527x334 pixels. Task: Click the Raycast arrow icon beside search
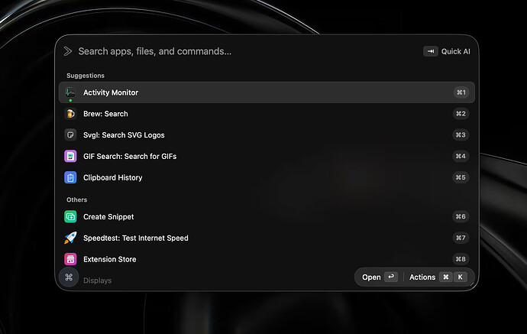[x=68, y=51]
